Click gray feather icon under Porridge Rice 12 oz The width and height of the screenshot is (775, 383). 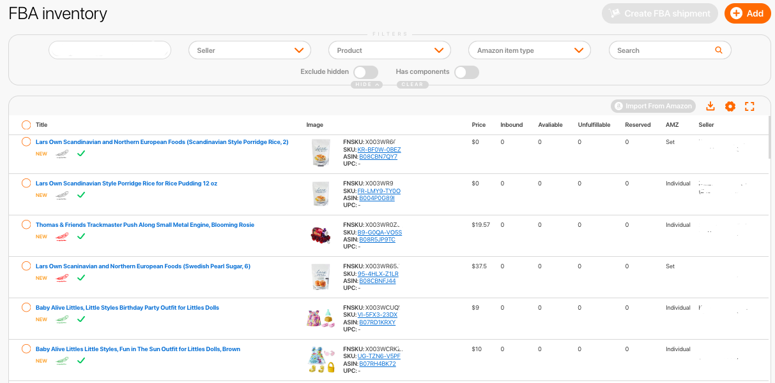[62, 195]
